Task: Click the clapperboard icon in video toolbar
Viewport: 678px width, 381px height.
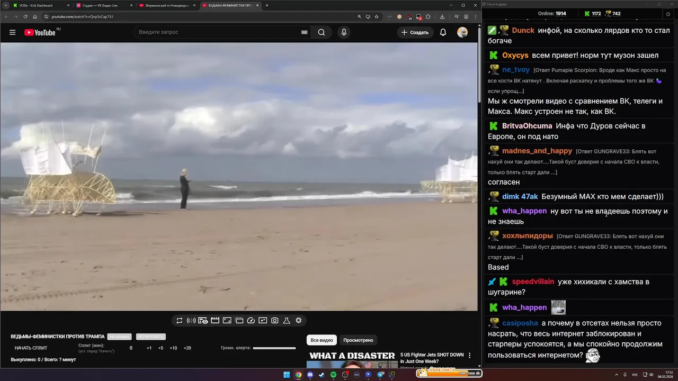Action: [215, 321]
